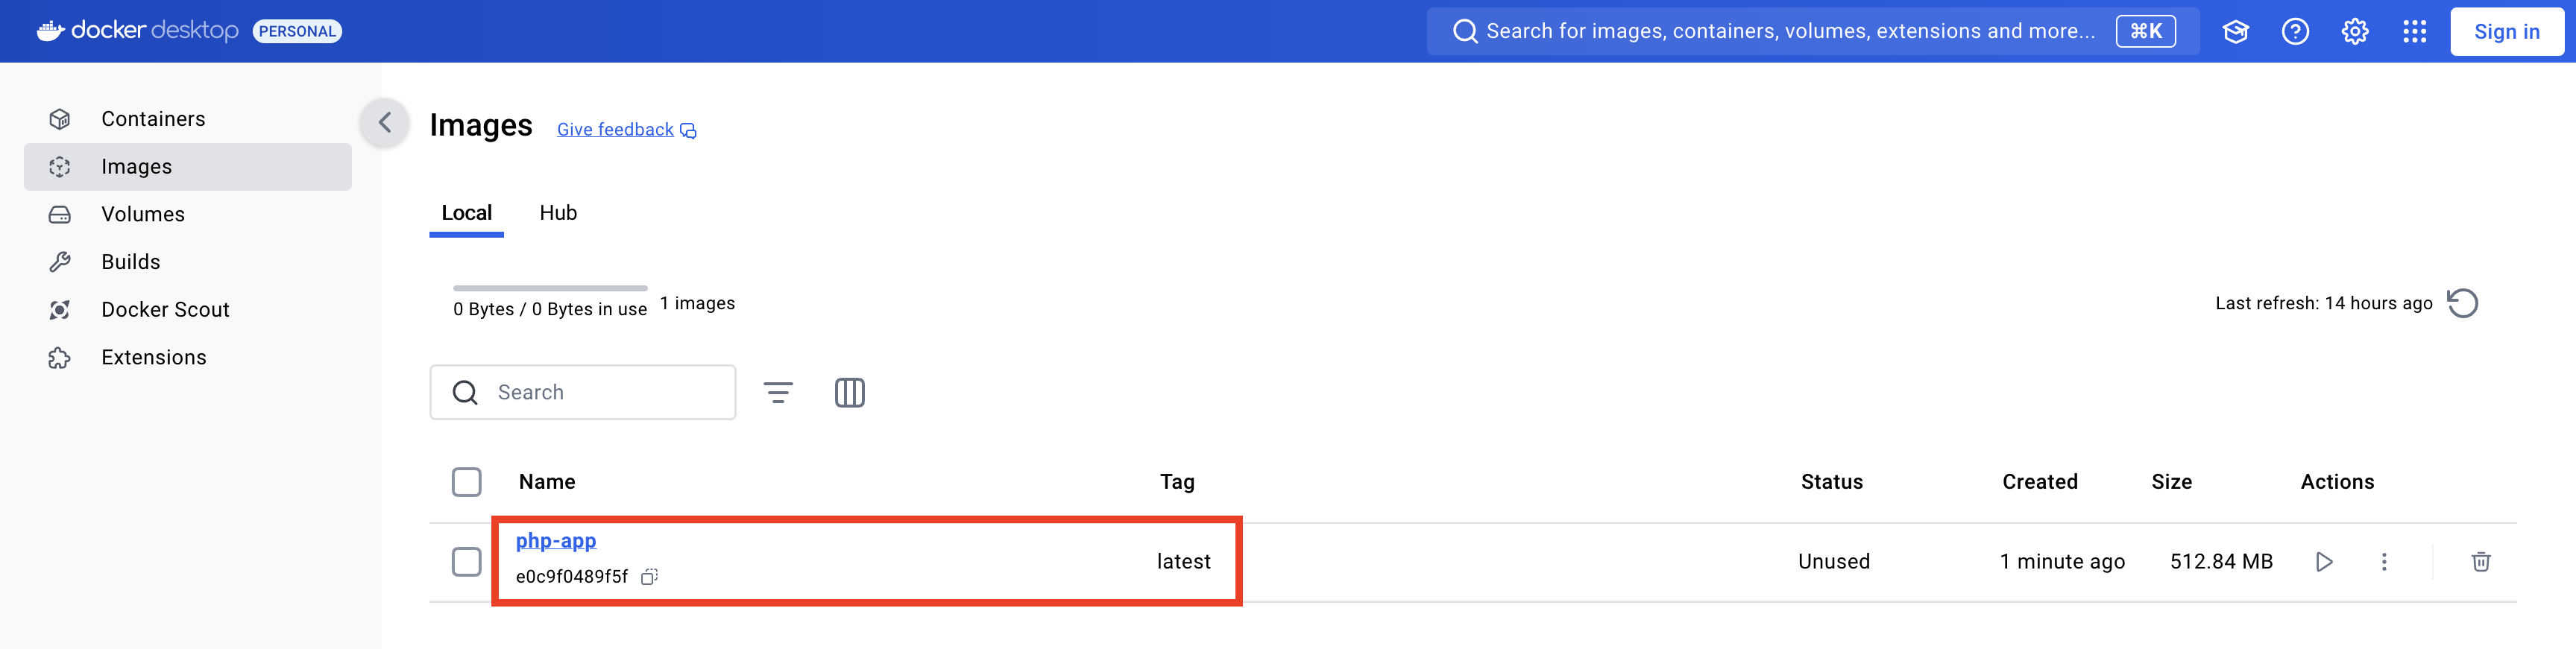The height and width of the screenshot is (649, 2576).
Task: Select all images with header checkbox
Action: [x=466, y=482]
